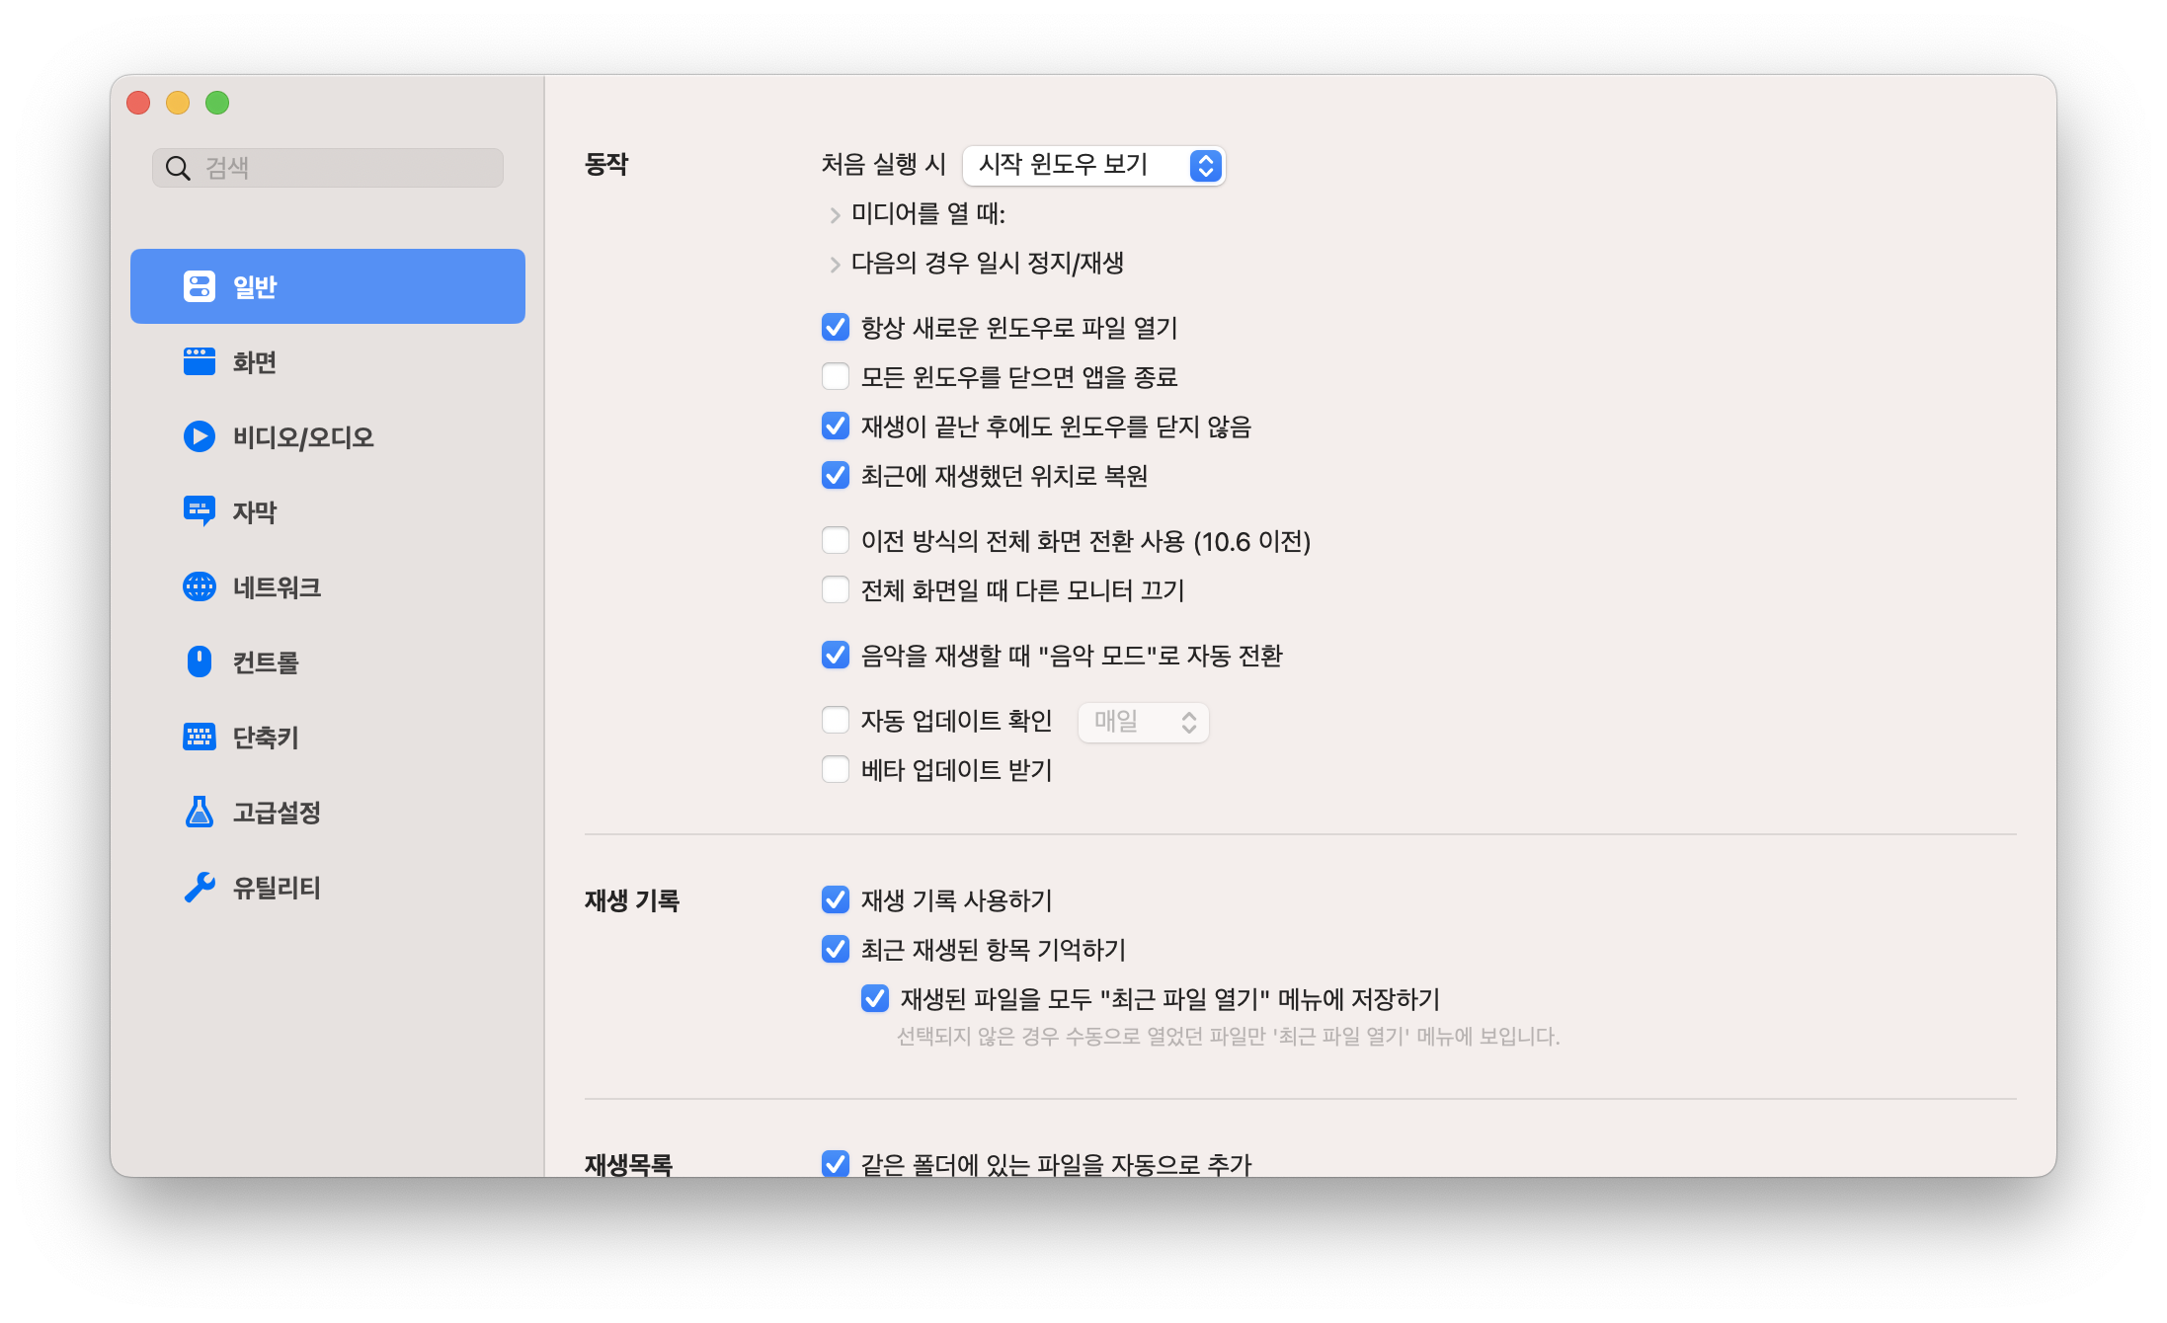Click the 유틸리티 wrench icon
The image size is (2167, 1323).
click(199, 887)
